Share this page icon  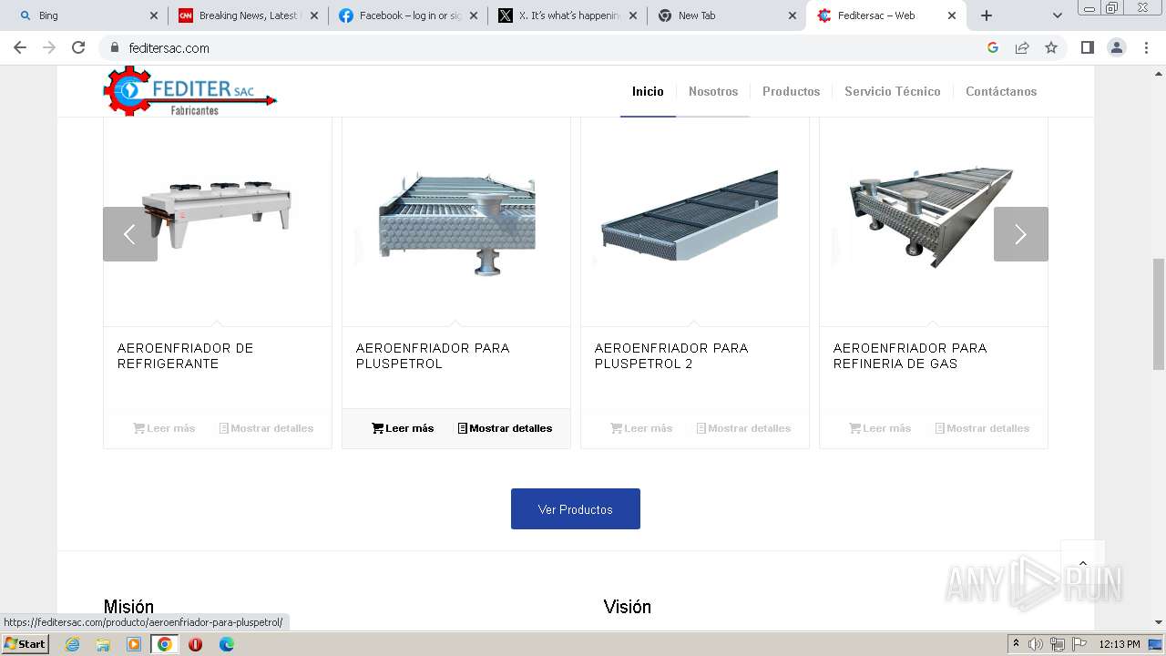coord(1022,47)
